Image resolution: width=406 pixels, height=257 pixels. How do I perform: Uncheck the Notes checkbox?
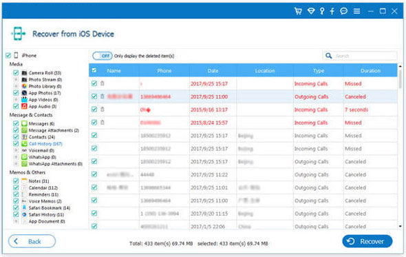[x=16, y=181]
